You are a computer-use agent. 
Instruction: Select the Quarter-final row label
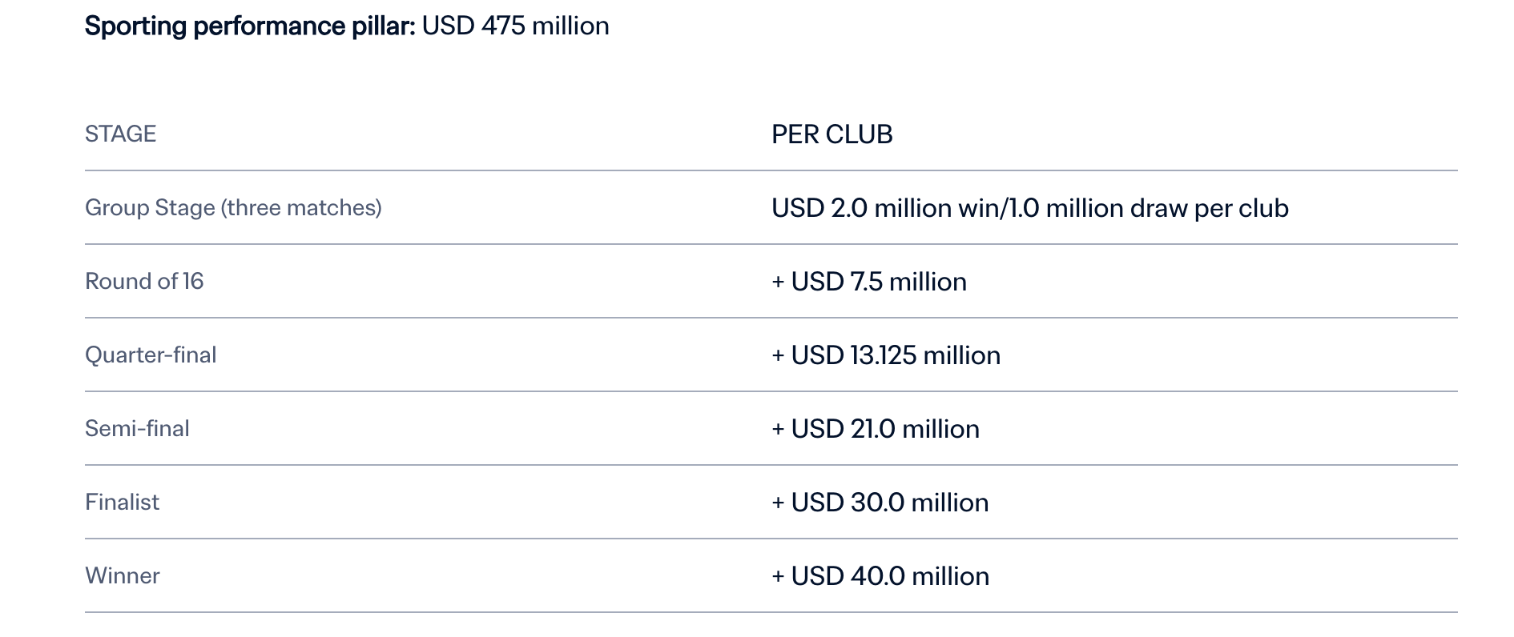pos(151,355)
